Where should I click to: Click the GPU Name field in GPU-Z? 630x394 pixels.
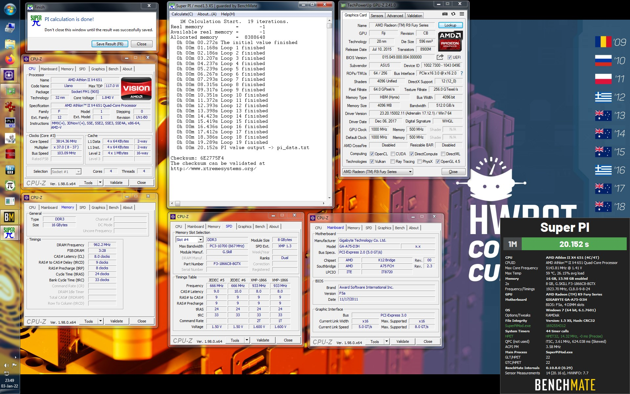(x=402, y=25)
